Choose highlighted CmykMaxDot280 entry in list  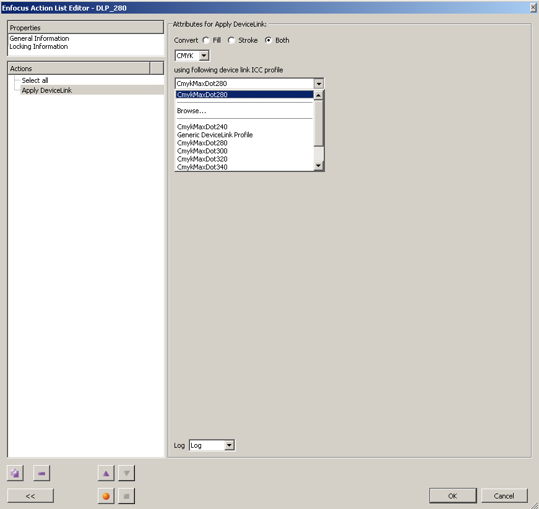[244, 95]
